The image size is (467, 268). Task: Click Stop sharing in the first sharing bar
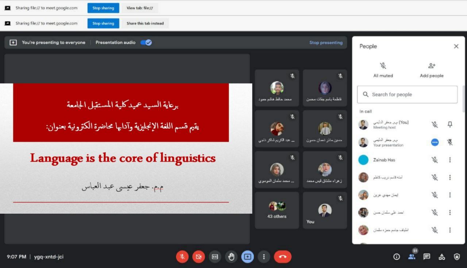click(103, 8)
